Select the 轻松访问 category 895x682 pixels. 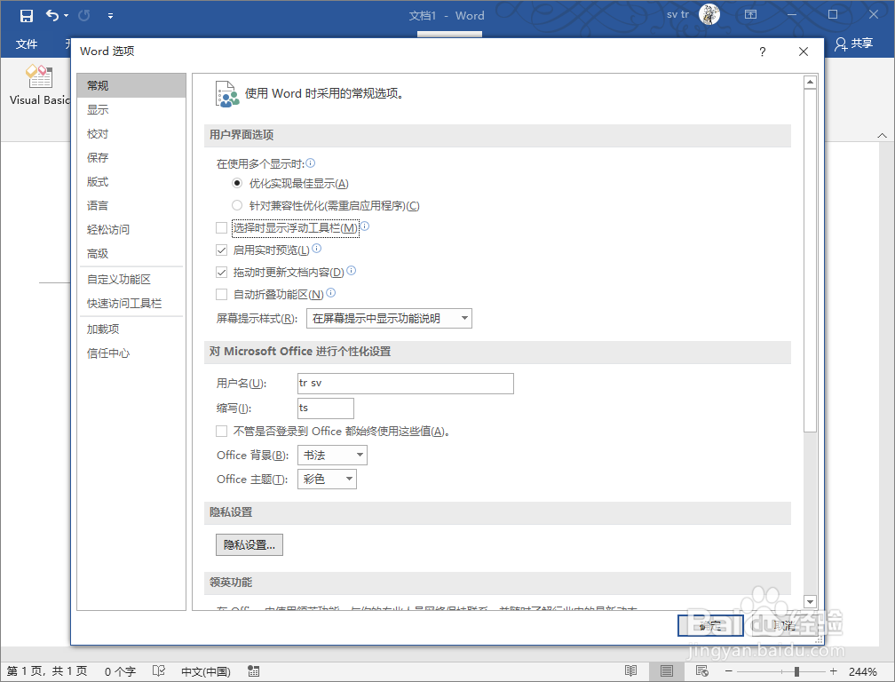tap(131, 229)
